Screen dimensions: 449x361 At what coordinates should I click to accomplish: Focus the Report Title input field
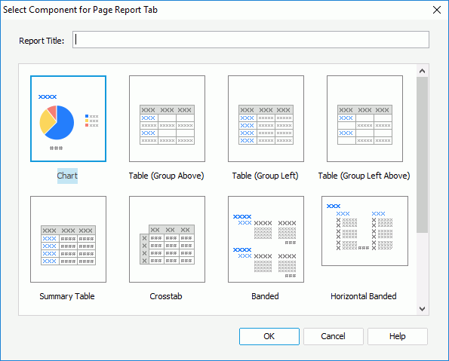point(251,39)
